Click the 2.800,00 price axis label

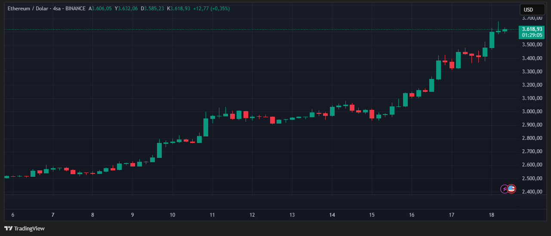(x=532, y=138)
